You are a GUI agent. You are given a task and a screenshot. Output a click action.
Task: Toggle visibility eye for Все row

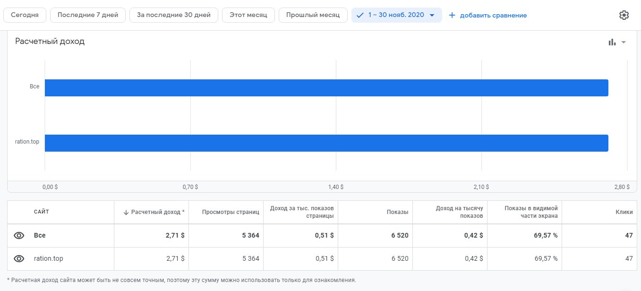[x=19, y=236]
